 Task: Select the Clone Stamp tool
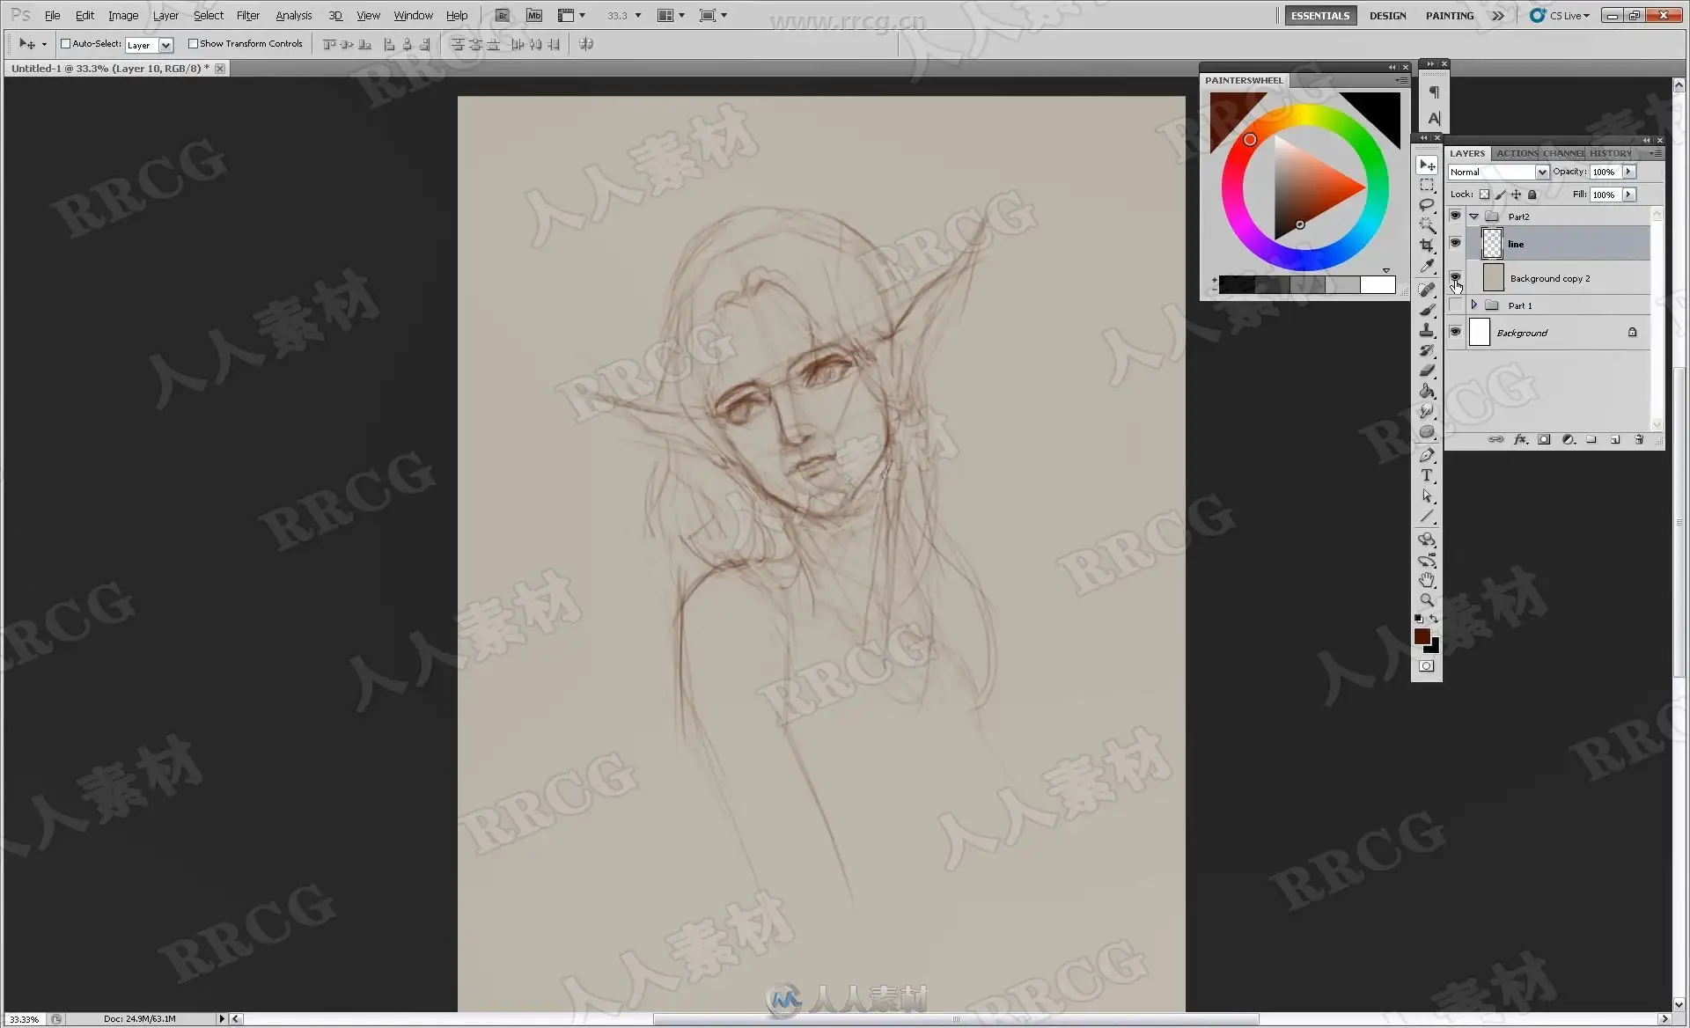point(1427,330)
